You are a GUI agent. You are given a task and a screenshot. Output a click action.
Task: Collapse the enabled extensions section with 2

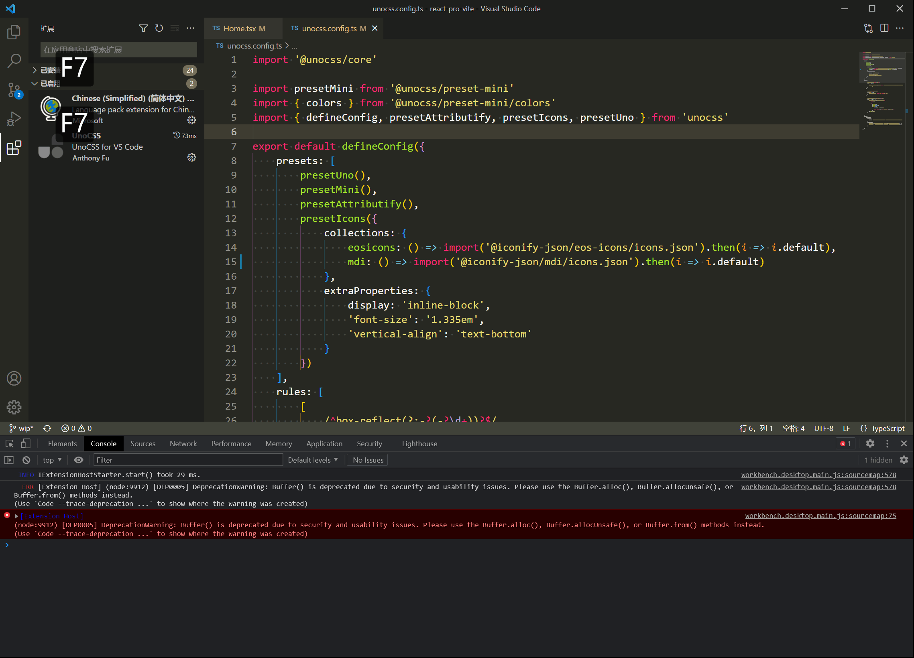(x=114, y=83)
